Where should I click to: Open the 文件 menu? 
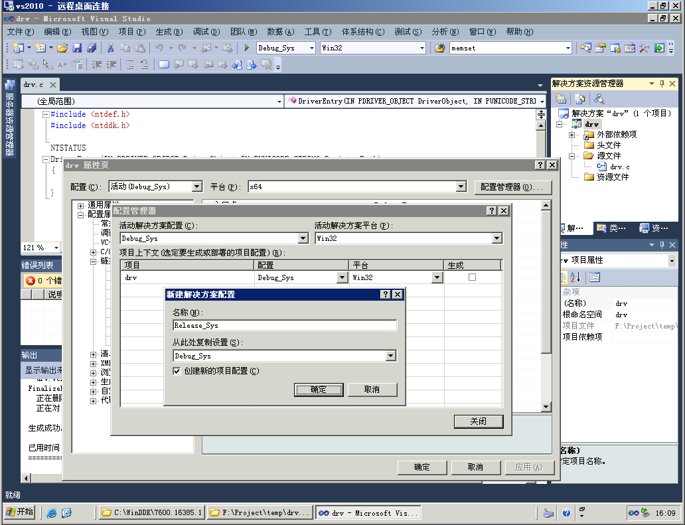tap(21, 32)
